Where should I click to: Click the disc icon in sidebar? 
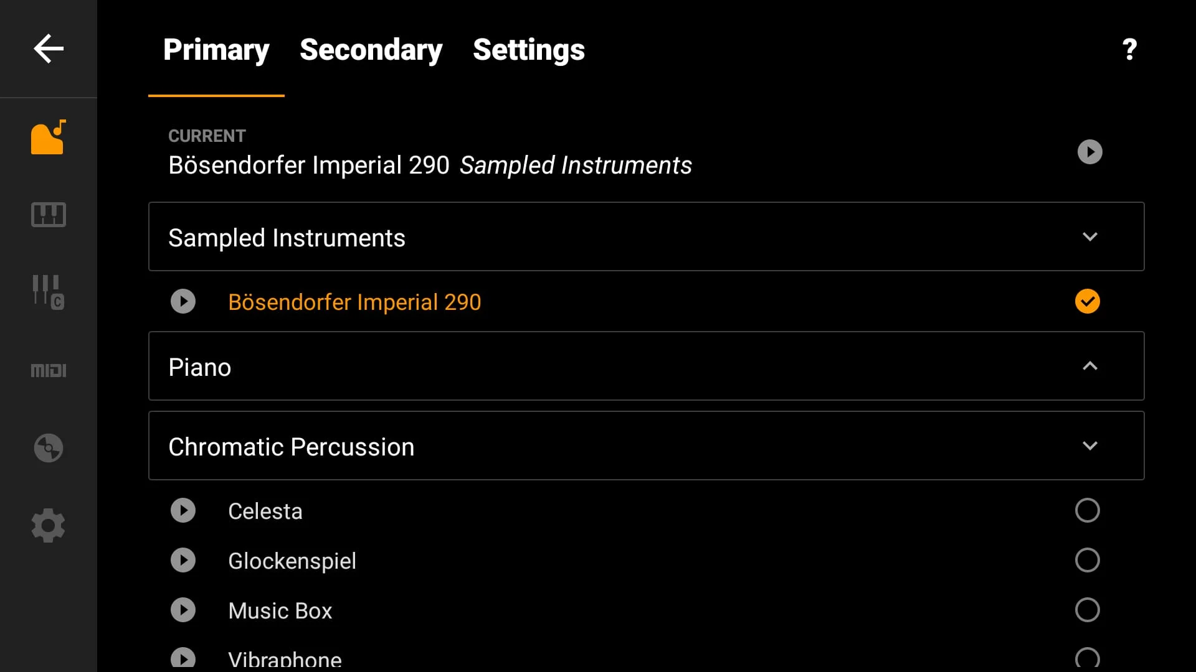[x=48, y=447]
